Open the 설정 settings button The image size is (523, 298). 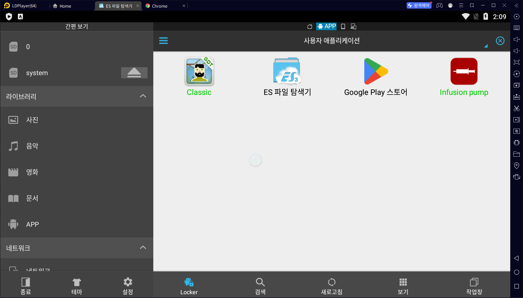tap(128, 286)
